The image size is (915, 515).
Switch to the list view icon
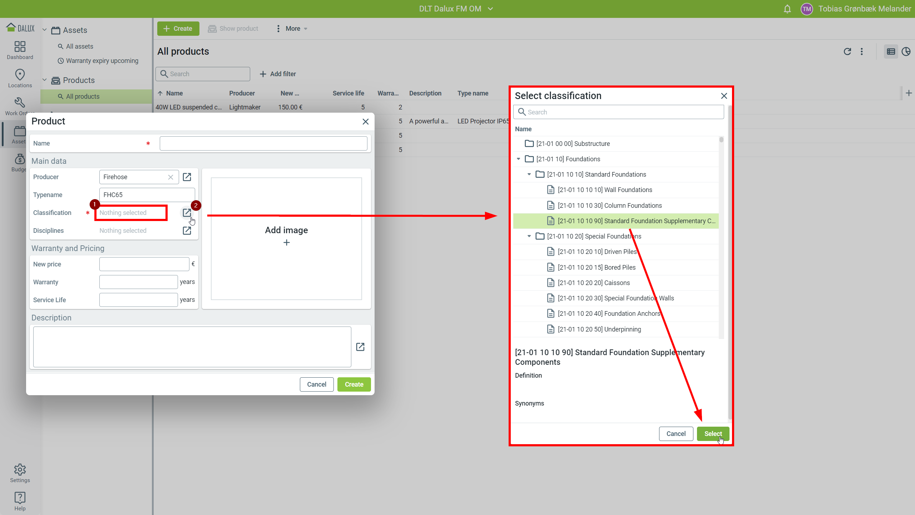891,51
